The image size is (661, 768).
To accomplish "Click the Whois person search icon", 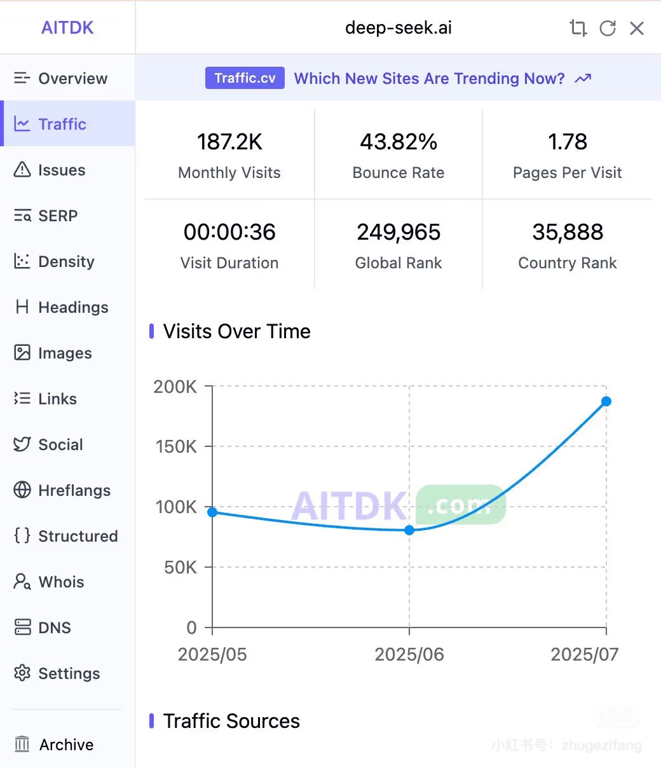I will [22, 582].
